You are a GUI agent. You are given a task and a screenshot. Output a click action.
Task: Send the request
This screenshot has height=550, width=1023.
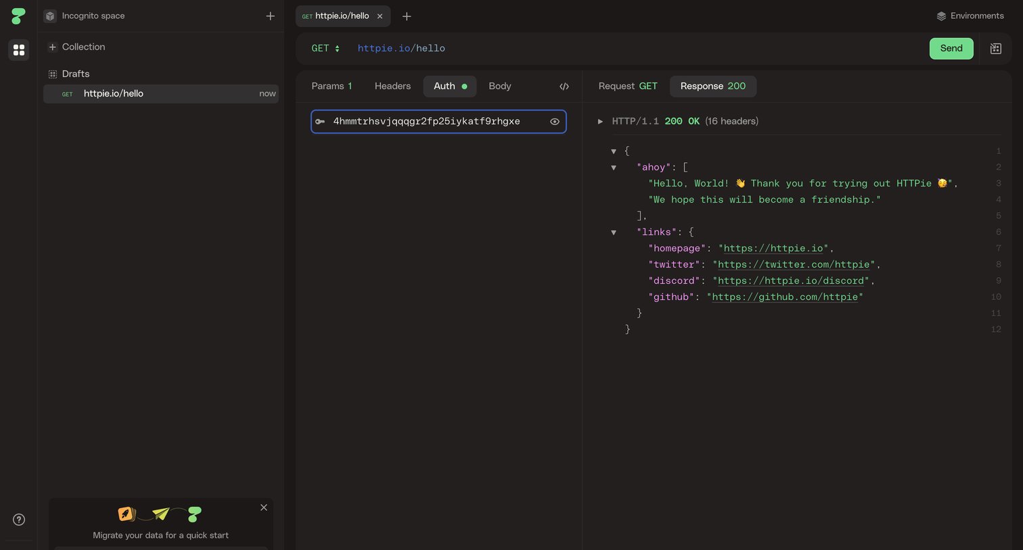(951, 49)
